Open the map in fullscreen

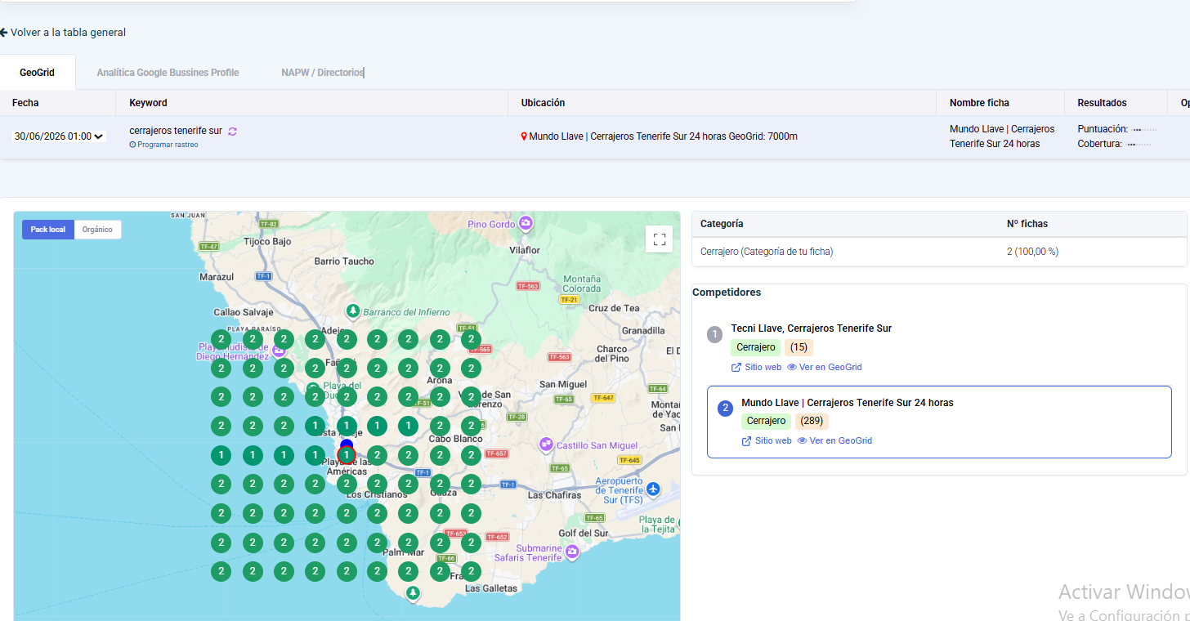[x=660, y=239]
